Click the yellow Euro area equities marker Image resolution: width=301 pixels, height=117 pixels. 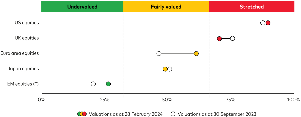pyautogui.click(x=196, y=54)
